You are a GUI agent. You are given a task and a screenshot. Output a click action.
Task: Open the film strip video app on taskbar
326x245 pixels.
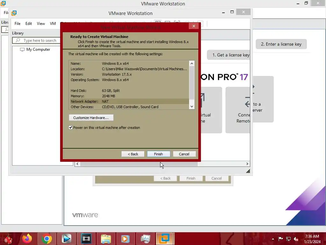point(86,239)
